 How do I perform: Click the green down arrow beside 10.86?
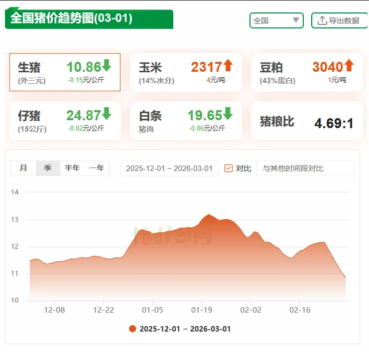click(107, 65)
